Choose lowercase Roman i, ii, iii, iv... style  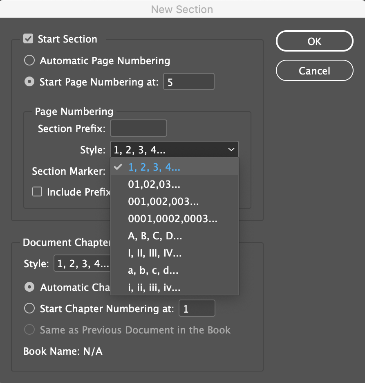[x=175, y=288]
